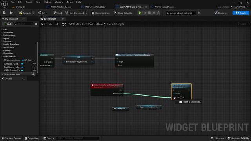Open the Tools menu
This screenshot has width=251, height=141.
[70, 2]
